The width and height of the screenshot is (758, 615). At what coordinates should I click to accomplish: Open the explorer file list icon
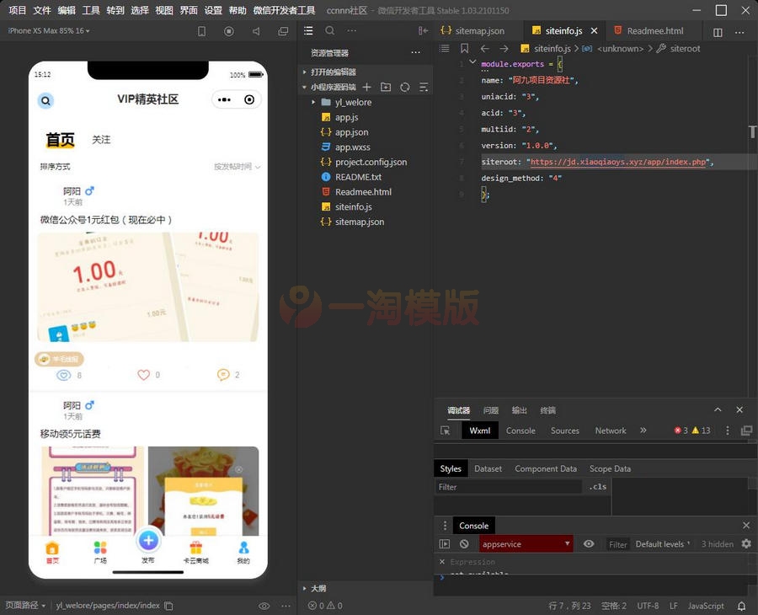[x=308, y=31]
